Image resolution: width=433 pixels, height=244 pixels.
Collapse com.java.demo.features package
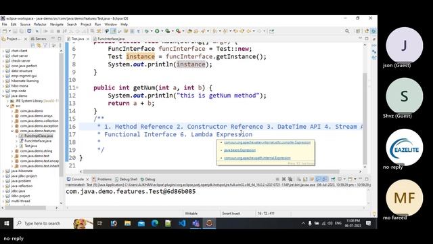12,131
